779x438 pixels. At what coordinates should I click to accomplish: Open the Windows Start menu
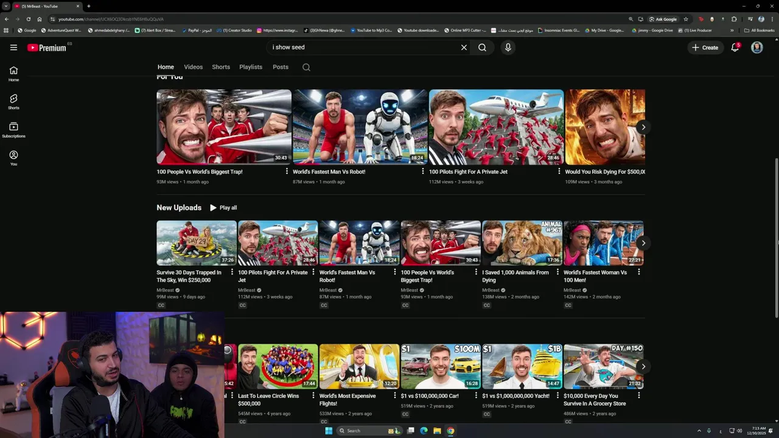click(x=329, y=431)
